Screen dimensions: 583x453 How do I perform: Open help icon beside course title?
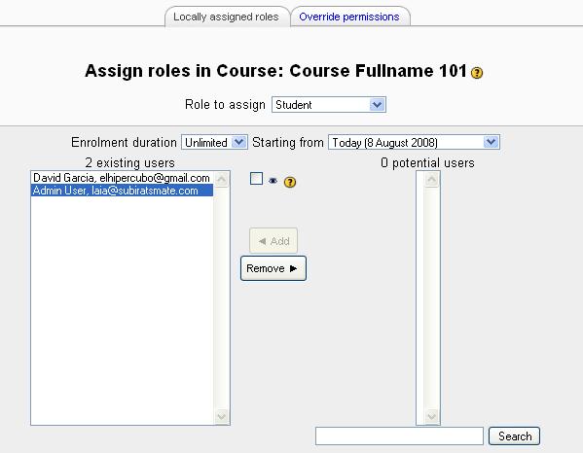point(477,72)
